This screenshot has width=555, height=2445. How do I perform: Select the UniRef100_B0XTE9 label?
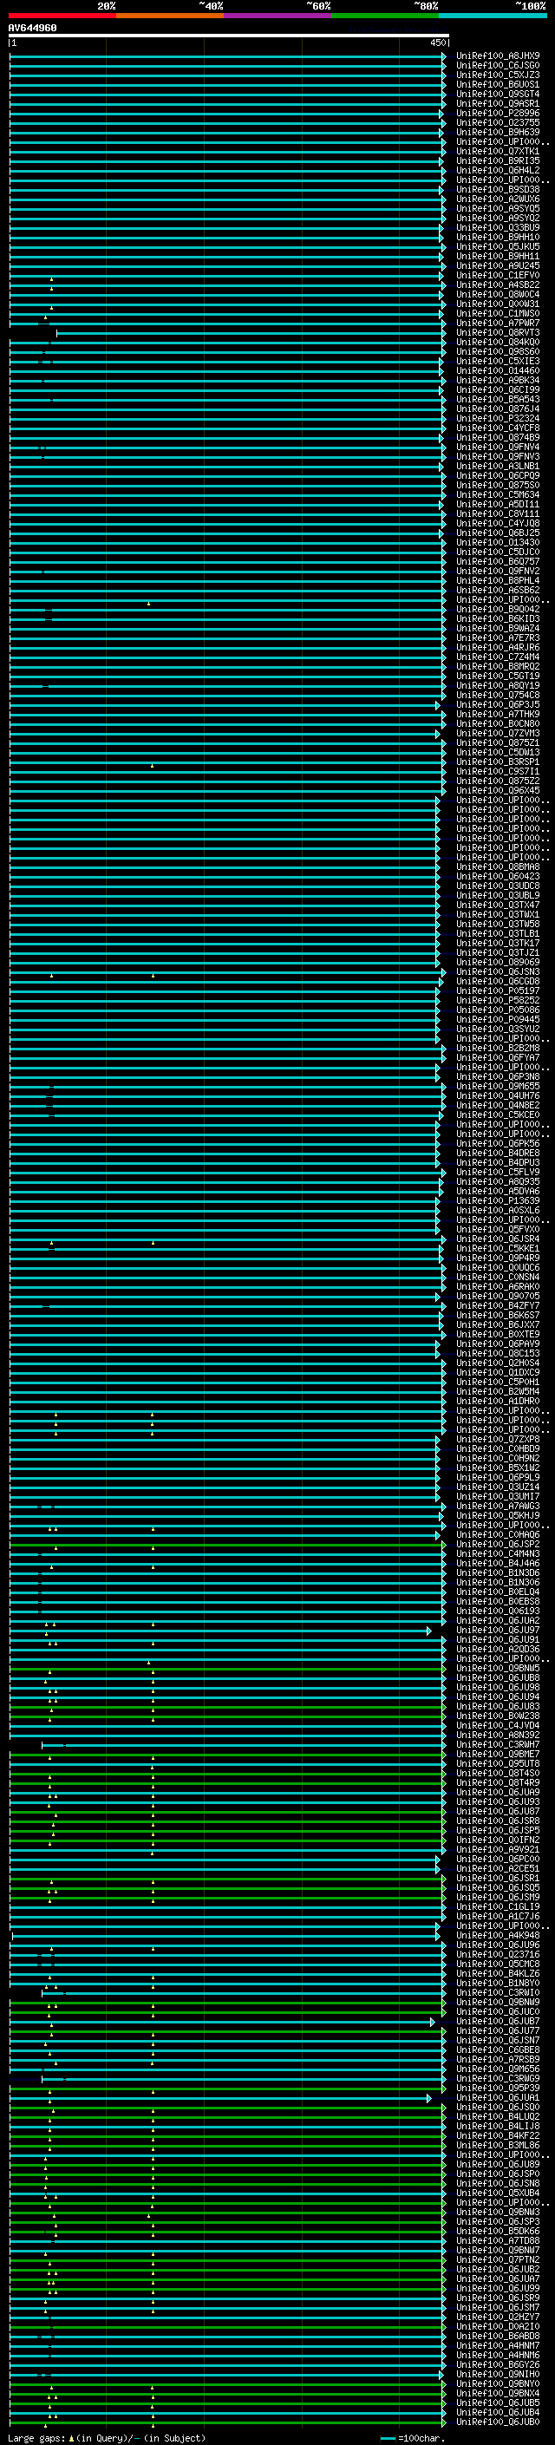pos(498,1335)
